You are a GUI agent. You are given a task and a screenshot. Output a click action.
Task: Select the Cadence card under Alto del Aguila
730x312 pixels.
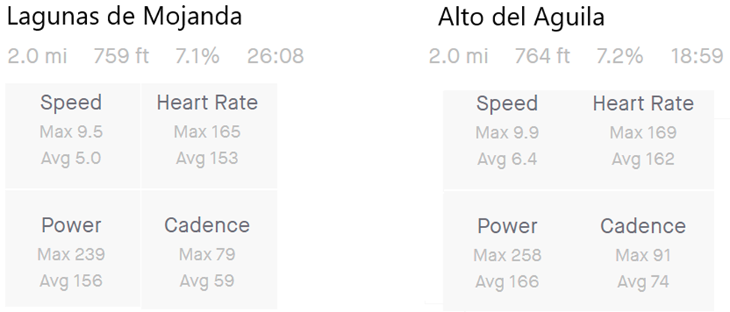click(x=645, y=251)
